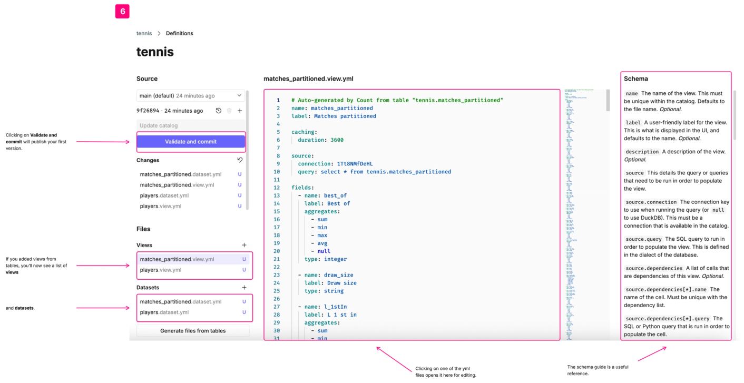Click the Validate and commit button
744x383 pixels.
click(191, 142)
